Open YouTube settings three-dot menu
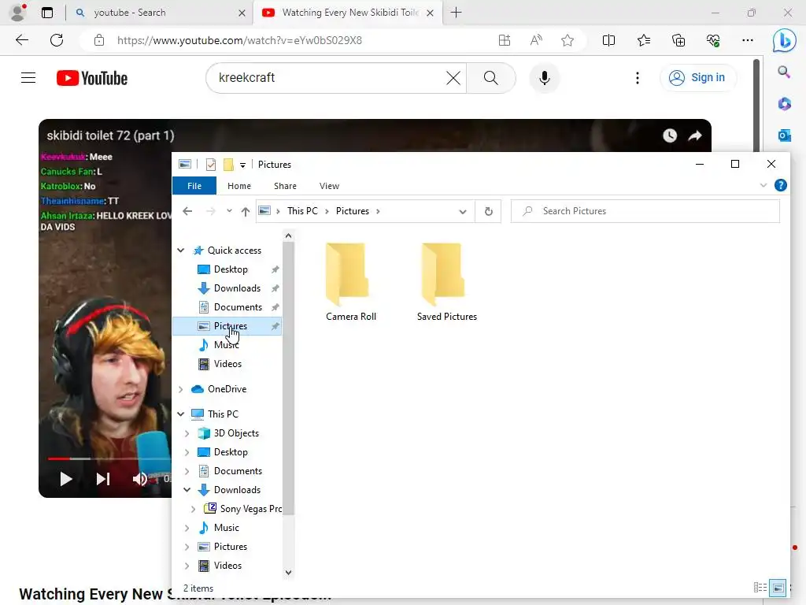Image resolution: width=806 pixels, height=605 pixels. click(x=638, y=78)
